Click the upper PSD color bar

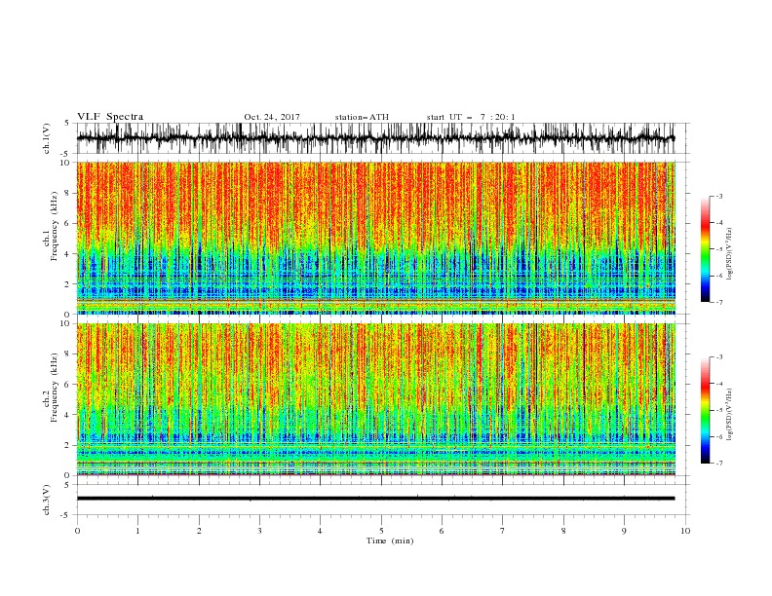pos(705,248)
